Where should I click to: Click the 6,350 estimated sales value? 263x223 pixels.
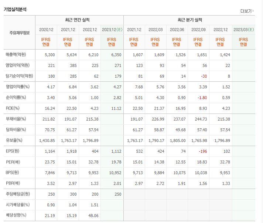pyautogui.click(x=116, y=55)
